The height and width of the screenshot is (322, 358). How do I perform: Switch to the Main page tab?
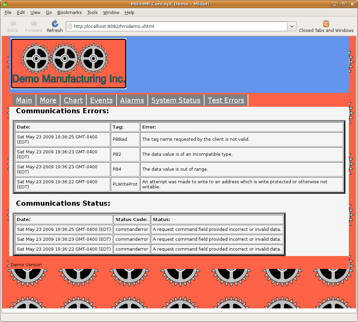[24, 100]
